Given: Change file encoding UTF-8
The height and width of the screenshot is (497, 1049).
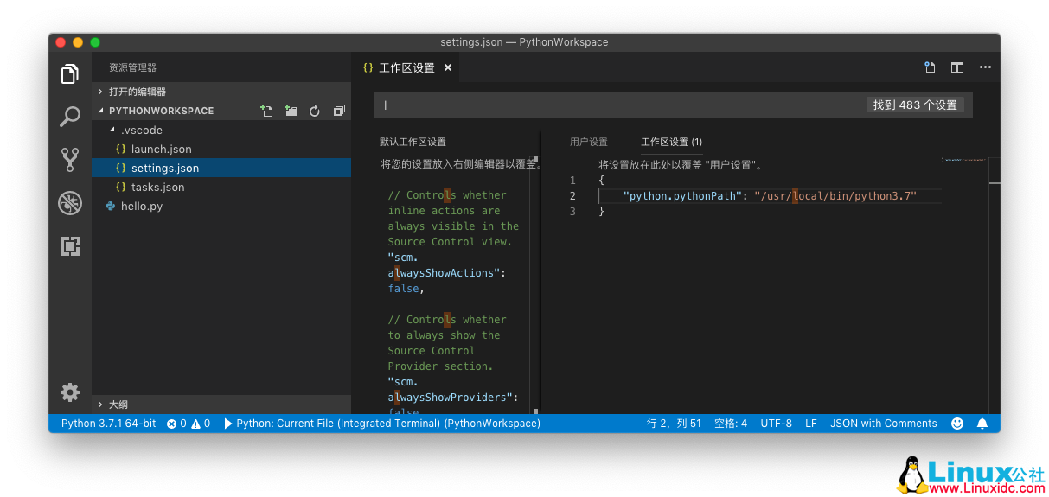Looking at the screenshot, I should [x=776, y=424].
